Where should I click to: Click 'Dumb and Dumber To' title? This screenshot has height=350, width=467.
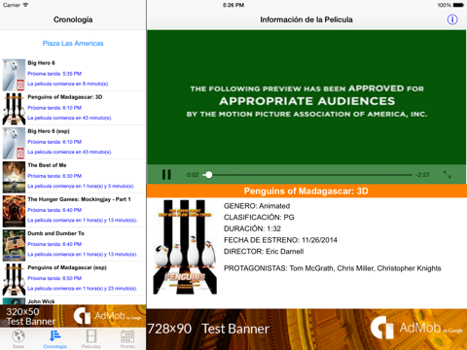coord(55,233)
